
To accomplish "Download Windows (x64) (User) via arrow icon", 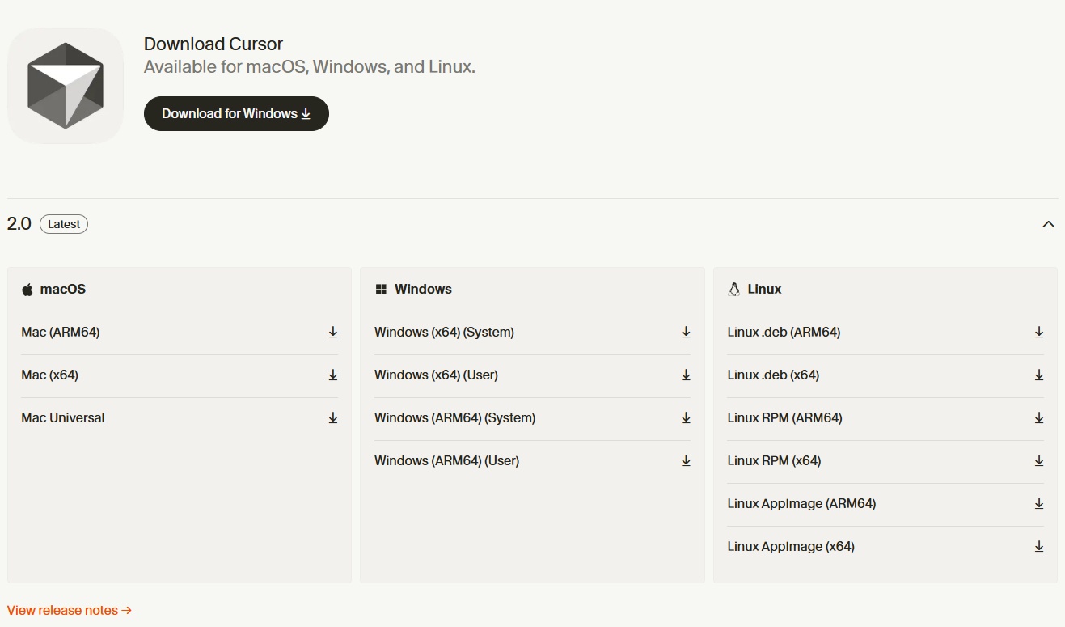I will 686,375.
